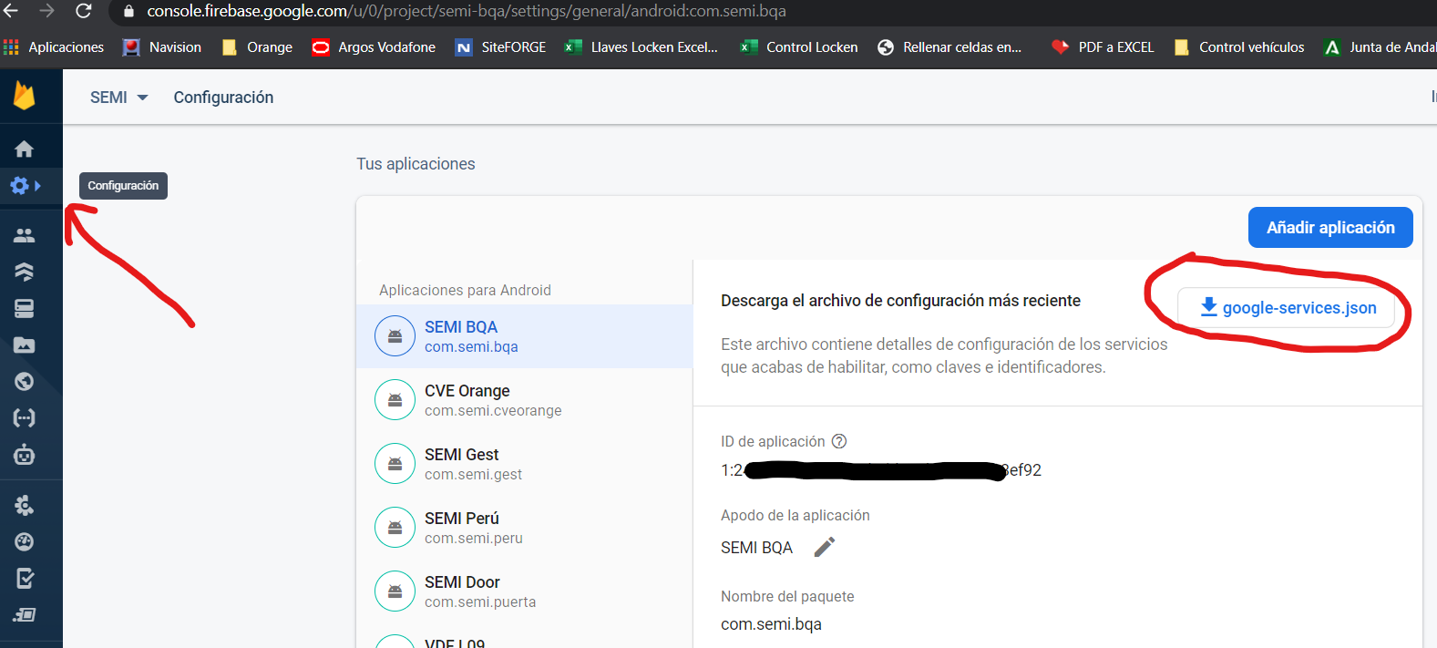Open Machine Learning robot icon in sidebar

[25, 454]
